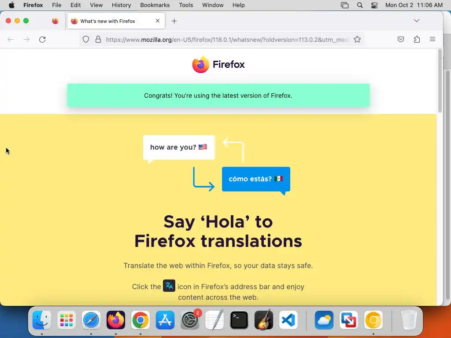Open the Window menu
The width and height of the screenshot is (451, 338).
point(213,5)
